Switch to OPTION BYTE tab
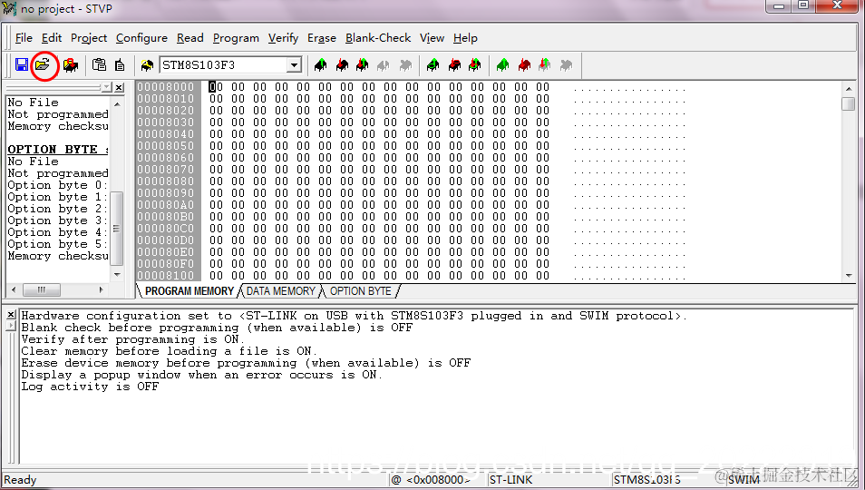This screenshot has width=865, height=490. (x=360, y=290)
